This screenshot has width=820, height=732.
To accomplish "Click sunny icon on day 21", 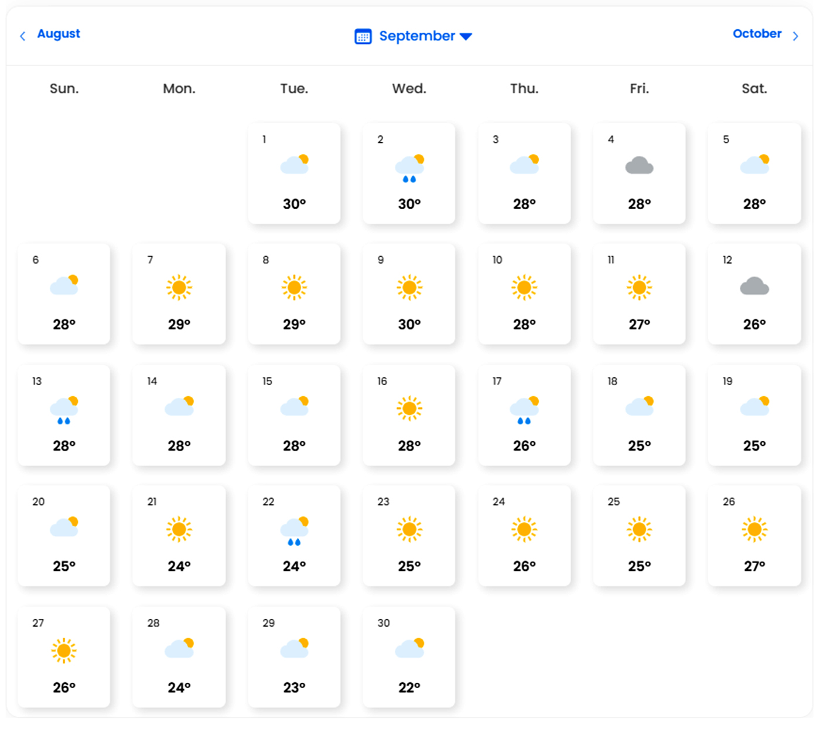I will coord(179,530).
